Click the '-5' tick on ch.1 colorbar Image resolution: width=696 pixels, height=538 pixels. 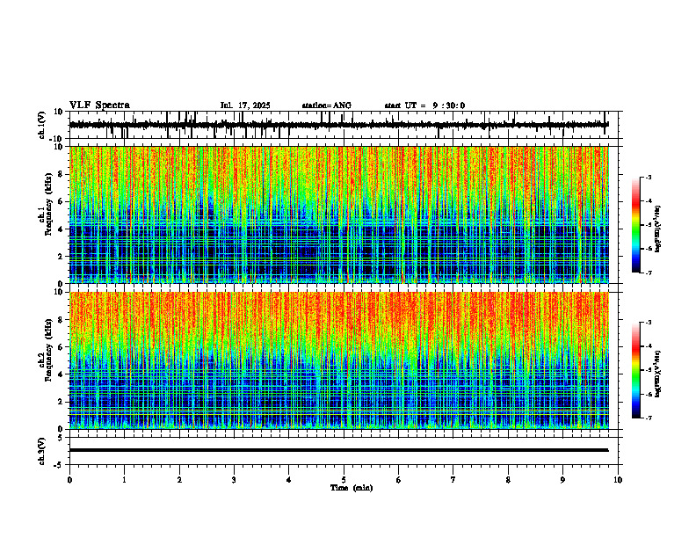649,225
